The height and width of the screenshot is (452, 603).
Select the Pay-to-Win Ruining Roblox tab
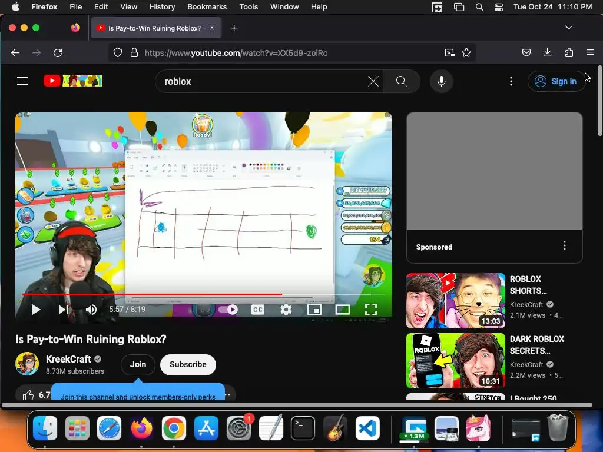coord(155,28)
